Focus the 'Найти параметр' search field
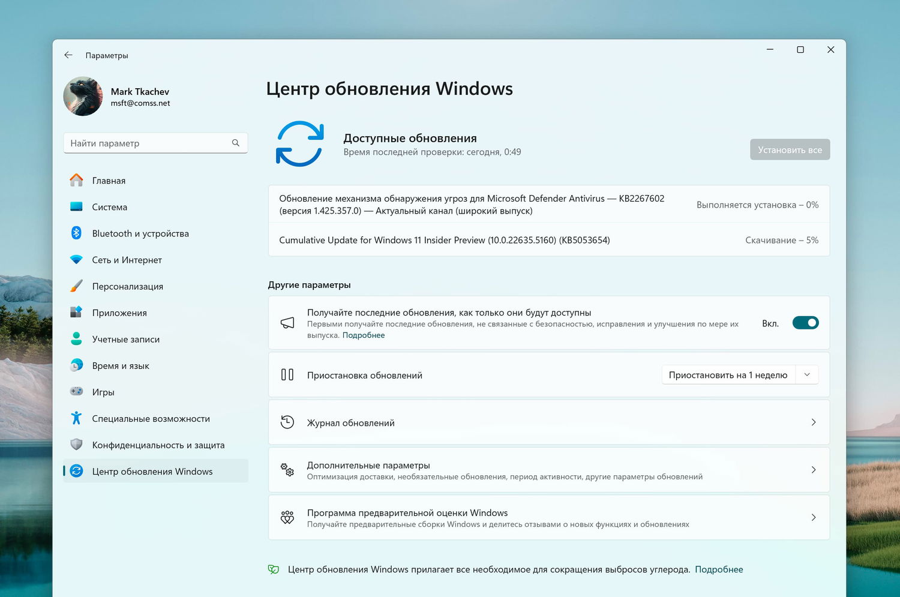900x597 pixels. (155, 143)
